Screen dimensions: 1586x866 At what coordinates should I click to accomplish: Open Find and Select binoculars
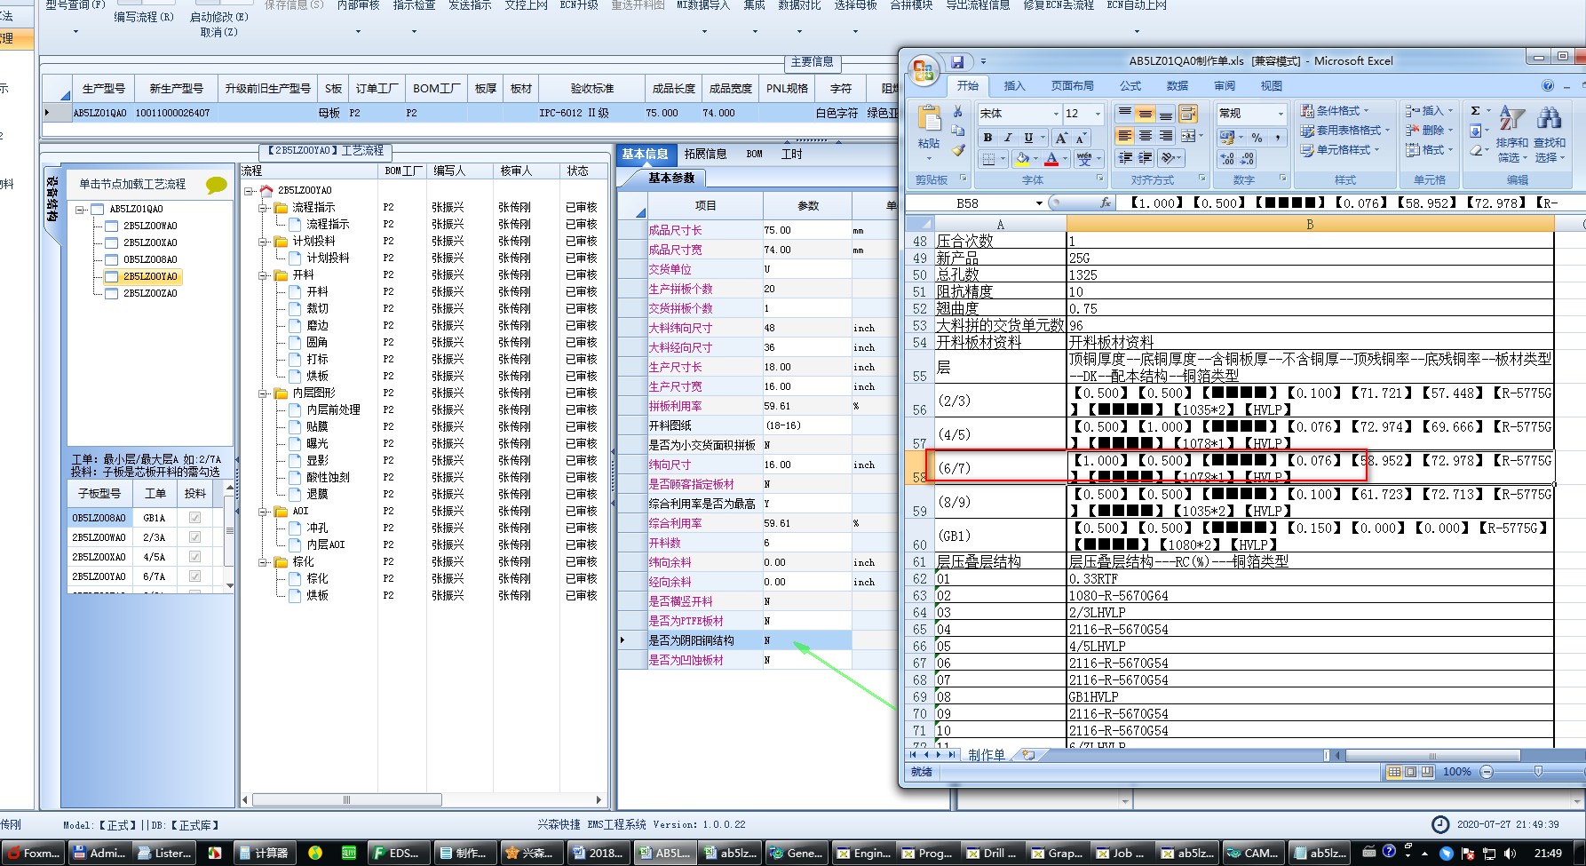coord(1550,119)
